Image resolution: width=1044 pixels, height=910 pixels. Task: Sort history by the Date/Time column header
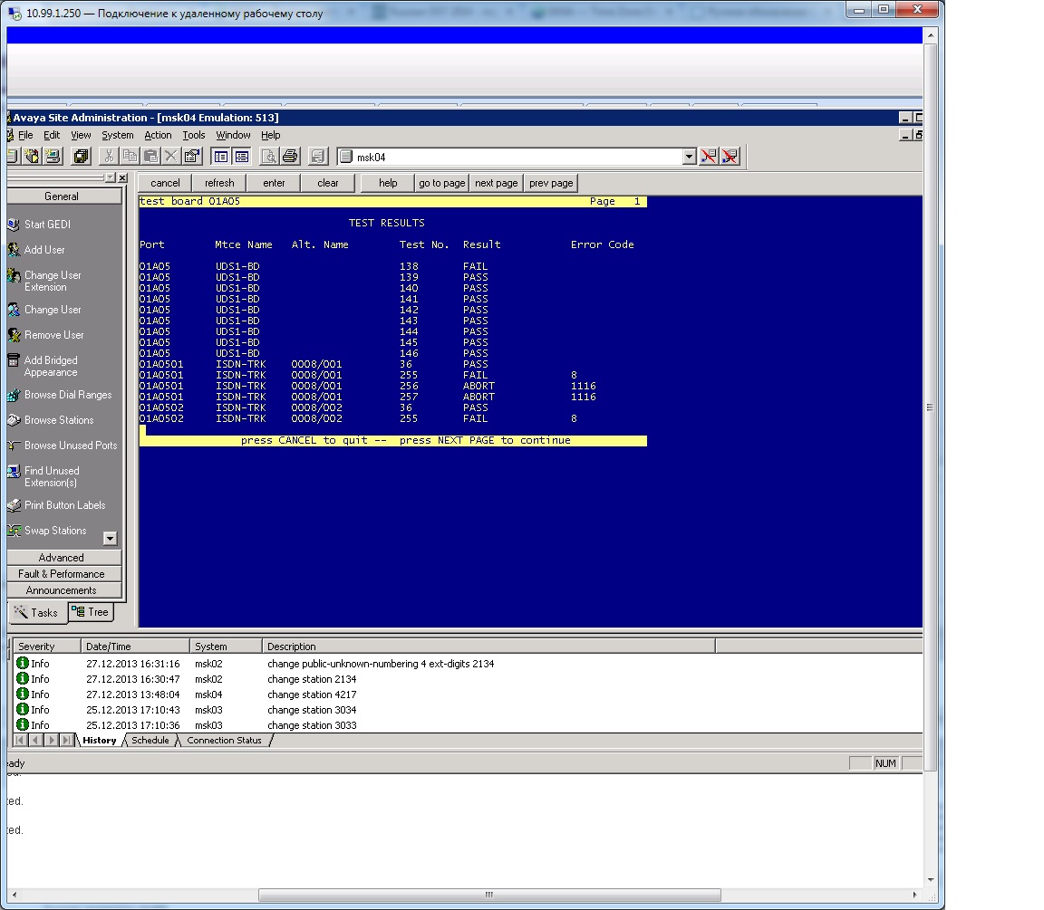point(135,647)
